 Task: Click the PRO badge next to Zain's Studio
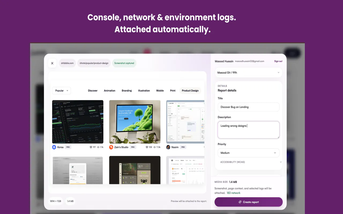133,147
